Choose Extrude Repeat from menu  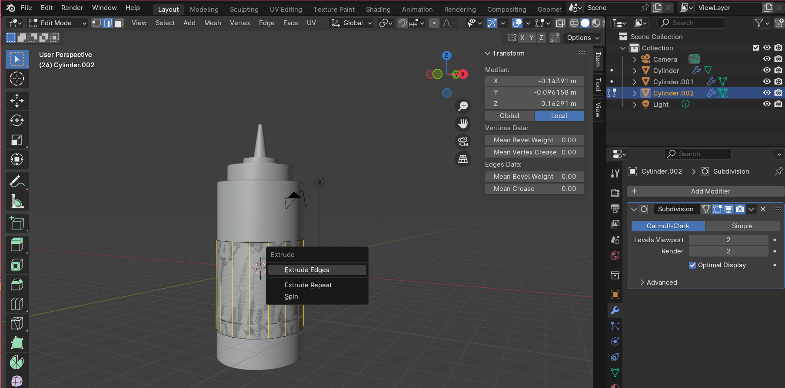(317, 285)
